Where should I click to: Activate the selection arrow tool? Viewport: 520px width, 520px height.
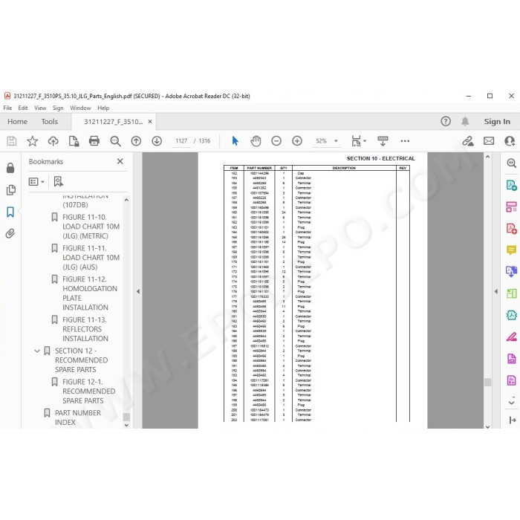(x=235, y=141)
